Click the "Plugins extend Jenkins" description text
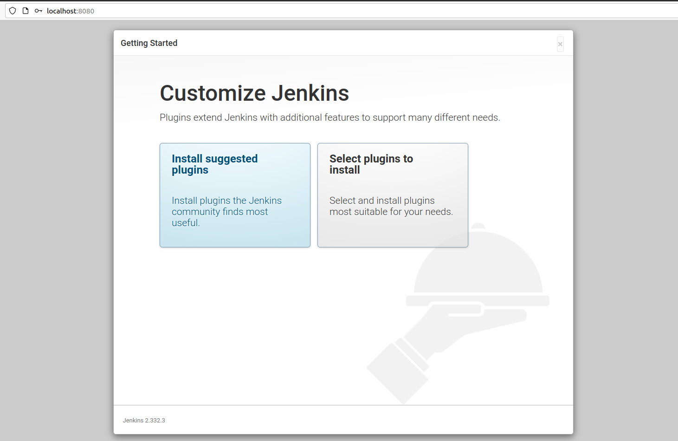 point(330,117)
